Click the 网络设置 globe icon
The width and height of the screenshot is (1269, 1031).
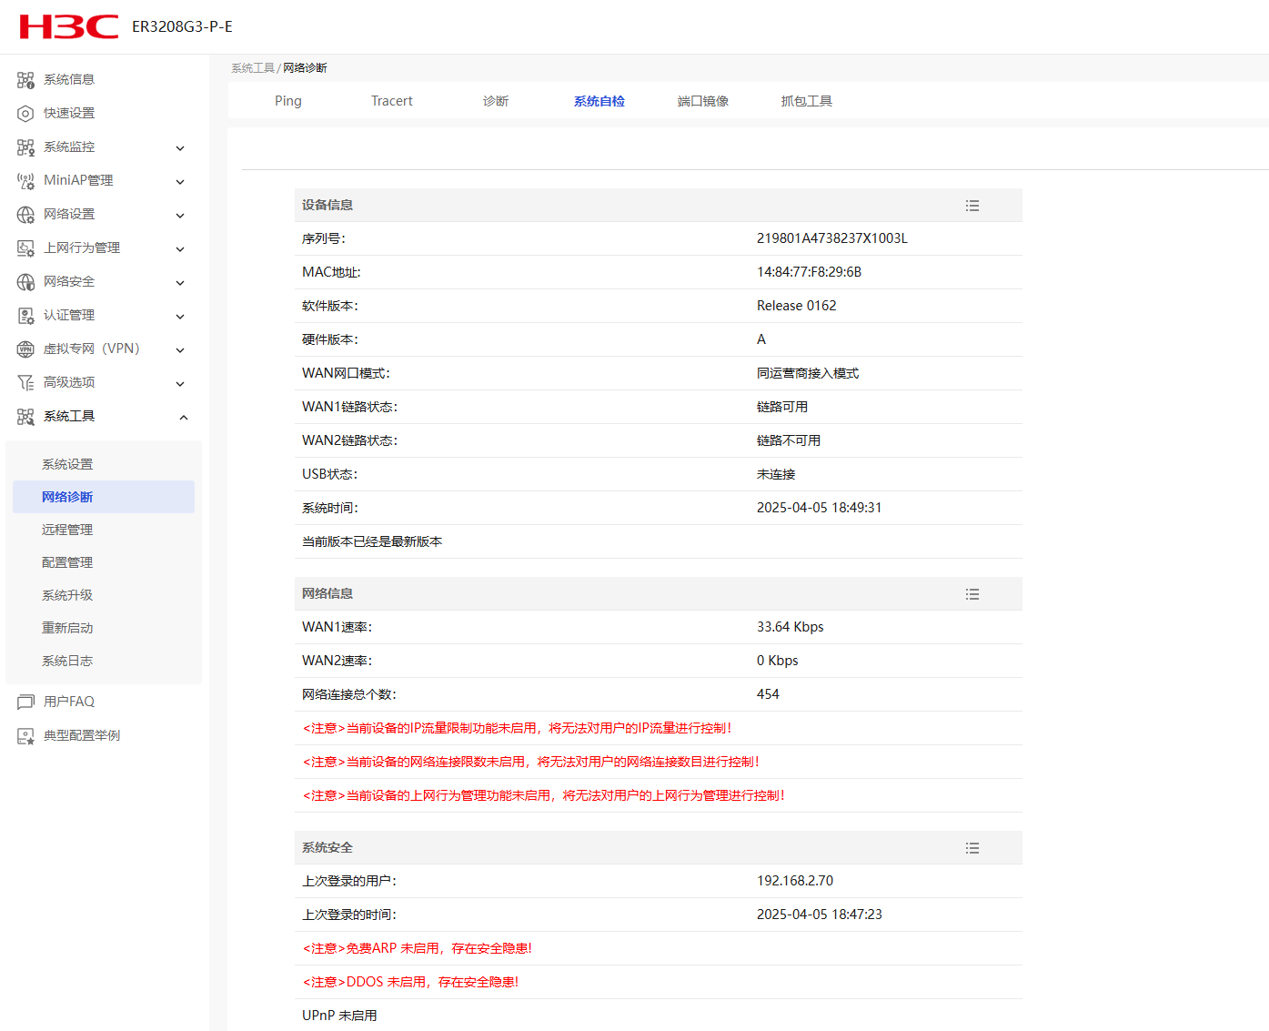[25, 215]
